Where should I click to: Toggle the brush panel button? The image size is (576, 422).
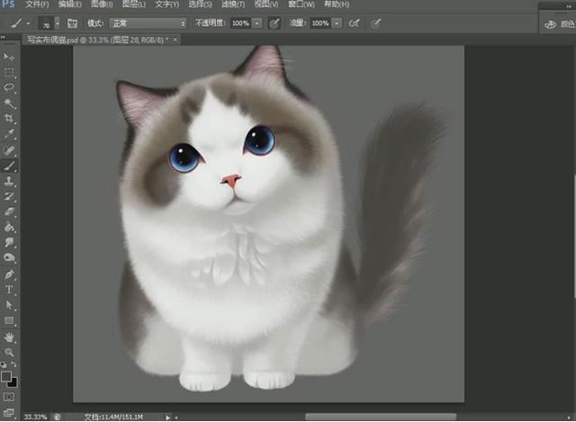point(72,22)
